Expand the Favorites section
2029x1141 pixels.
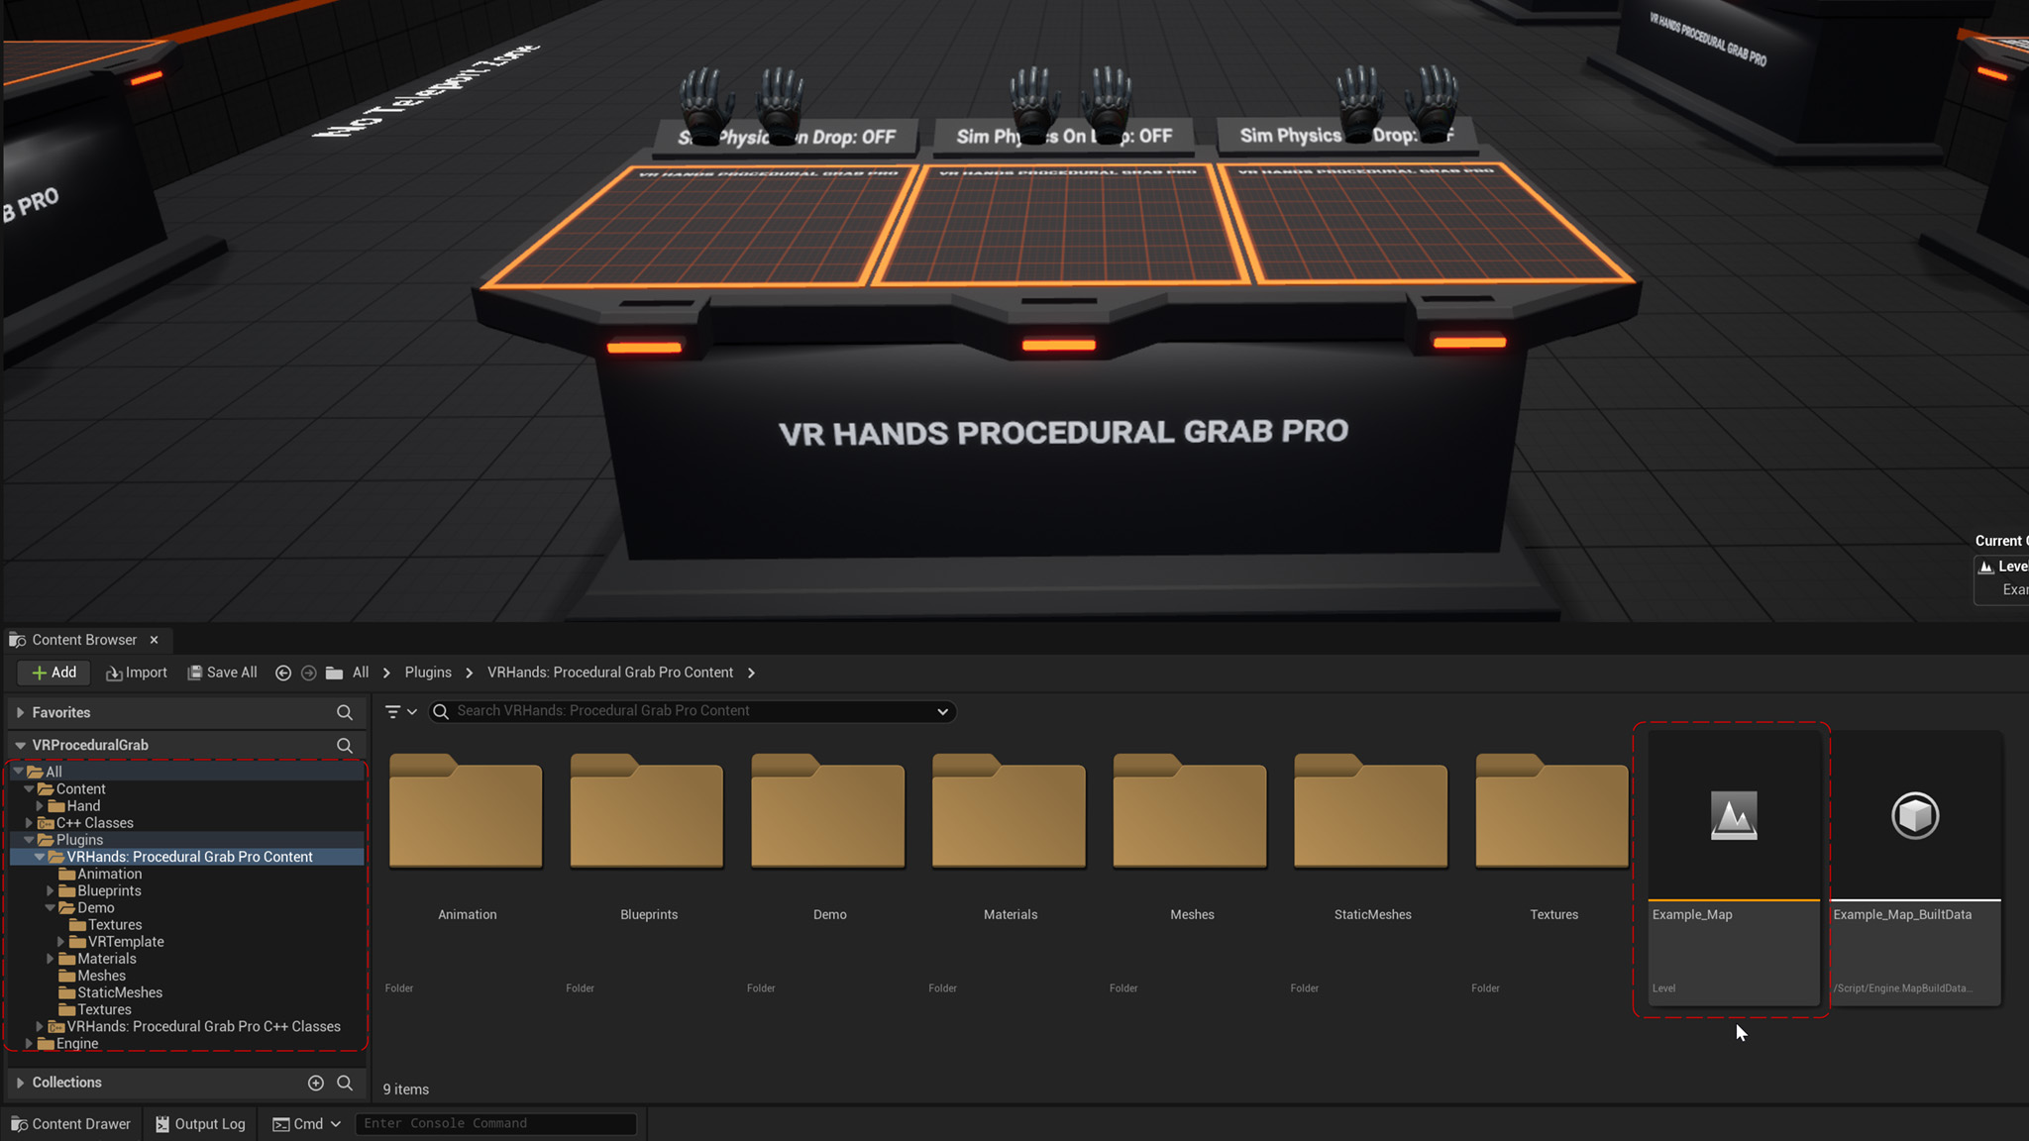[x=20, y=712]
